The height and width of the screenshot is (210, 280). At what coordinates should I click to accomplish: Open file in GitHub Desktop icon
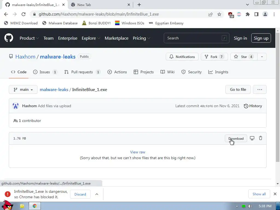point(252,138)
